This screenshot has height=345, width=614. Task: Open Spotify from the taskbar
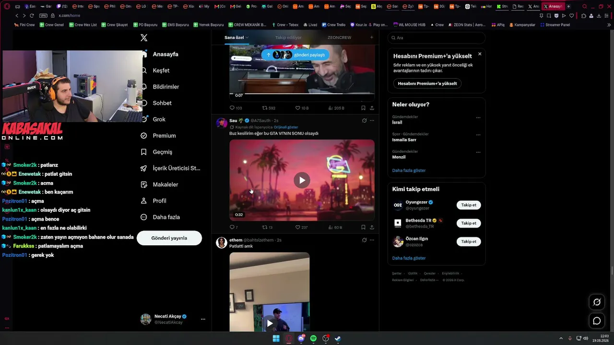pos(313,338)
